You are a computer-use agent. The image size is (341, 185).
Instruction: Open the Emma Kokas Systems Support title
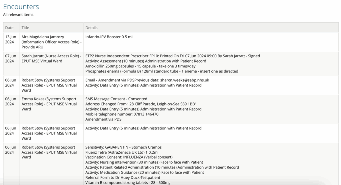49,104
